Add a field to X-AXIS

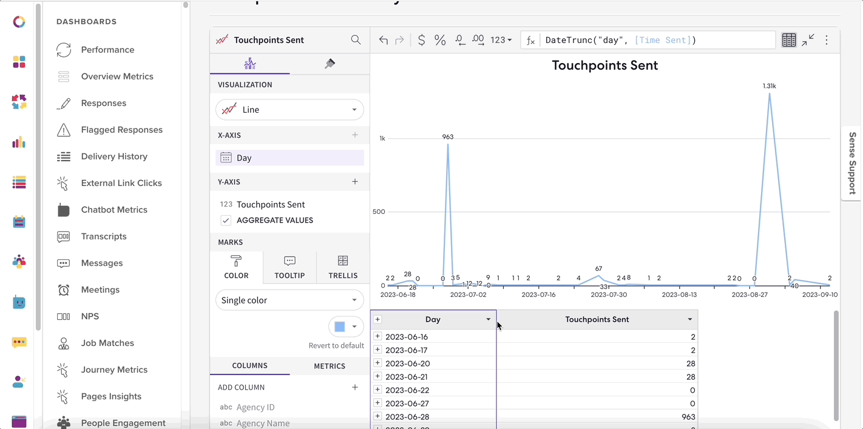[x=355, y=135]
